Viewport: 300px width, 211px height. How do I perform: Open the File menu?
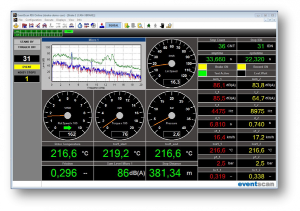[x=20, y=20]
